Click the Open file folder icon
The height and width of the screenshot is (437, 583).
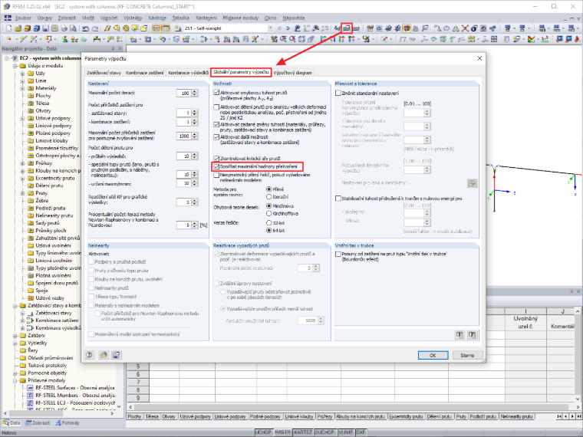pos(18,28)
